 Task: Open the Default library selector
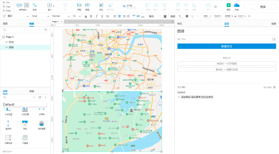pyautogui.click(x=25, y=104)
